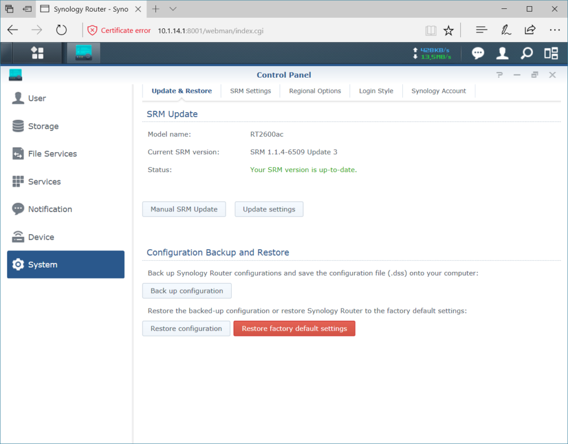Click the tabs you've set aside icon
The height and width of the screenshot is (444, 568).
pos(9,9)
